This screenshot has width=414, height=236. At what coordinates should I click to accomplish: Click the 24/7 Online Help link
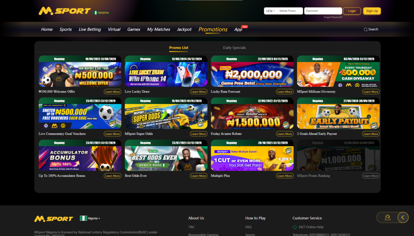(311, 227)
